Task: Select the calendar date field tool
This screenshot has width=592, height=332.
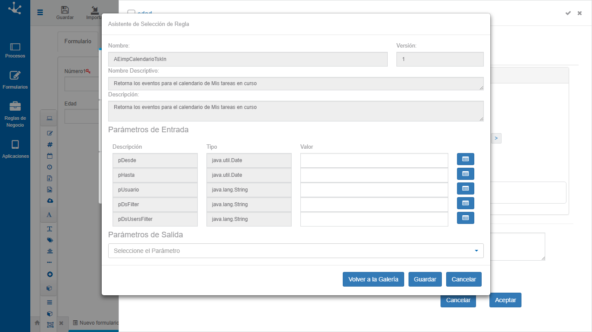Action: (49, 156)
